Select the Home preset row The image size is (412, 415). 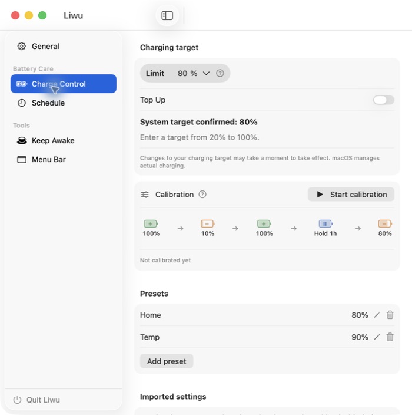[x=267, y=315]
